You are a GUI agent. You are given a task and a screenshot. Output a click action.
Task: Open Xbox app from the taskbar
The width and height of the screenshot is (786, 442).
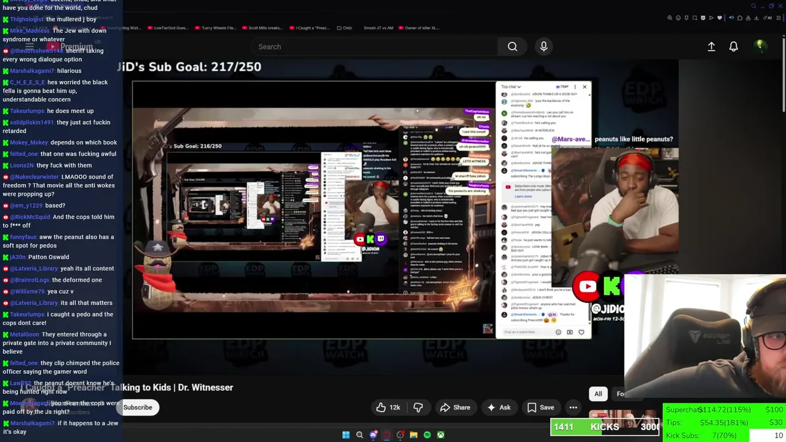(x=440, y=435)
